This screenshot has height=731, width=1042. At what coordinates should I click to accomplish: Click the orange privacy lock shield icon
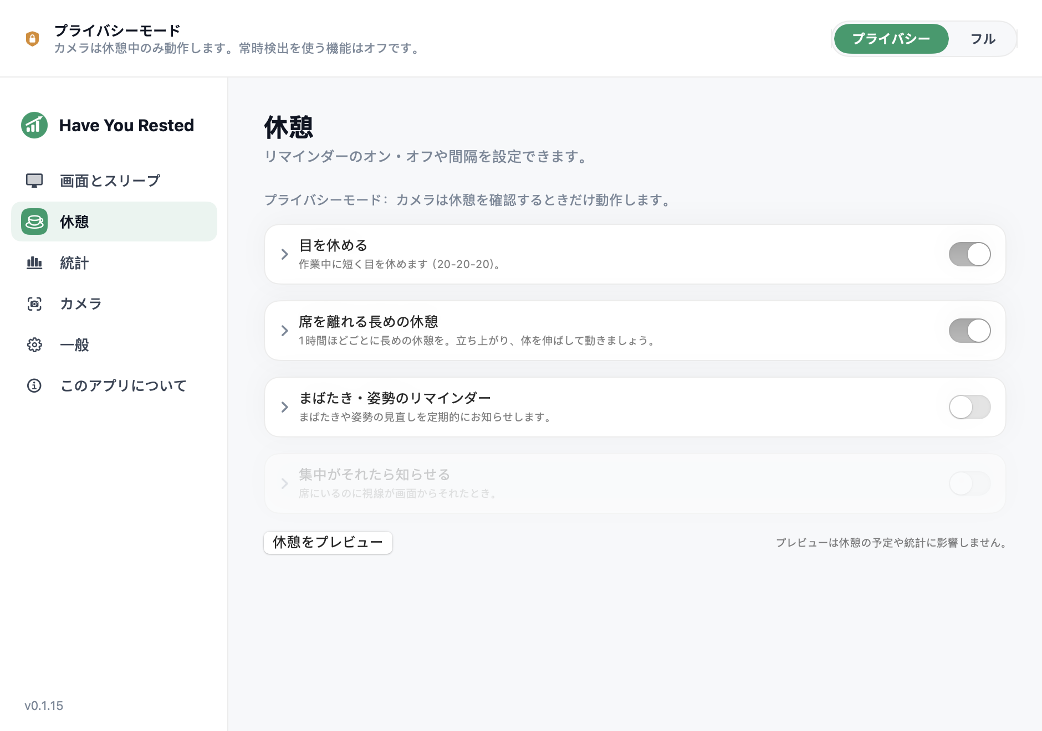32,39
